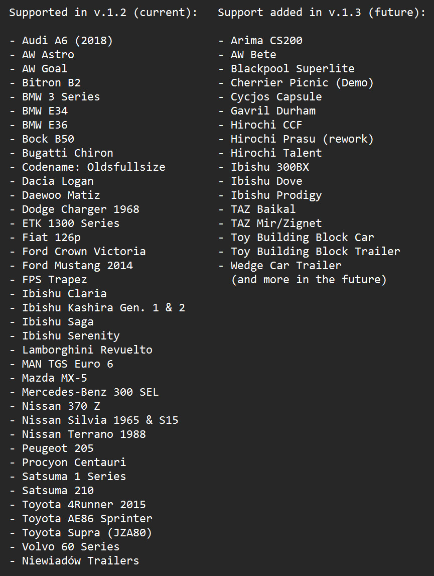Click the Toyota Supra (JZA80) entry
This screenshot has height=576, width=434.
coord(87,533)
